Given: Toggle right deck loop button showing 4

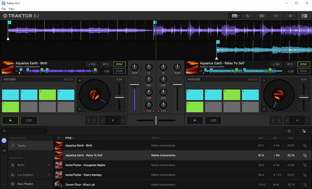Looking at the screenshot, I should 297,121.
